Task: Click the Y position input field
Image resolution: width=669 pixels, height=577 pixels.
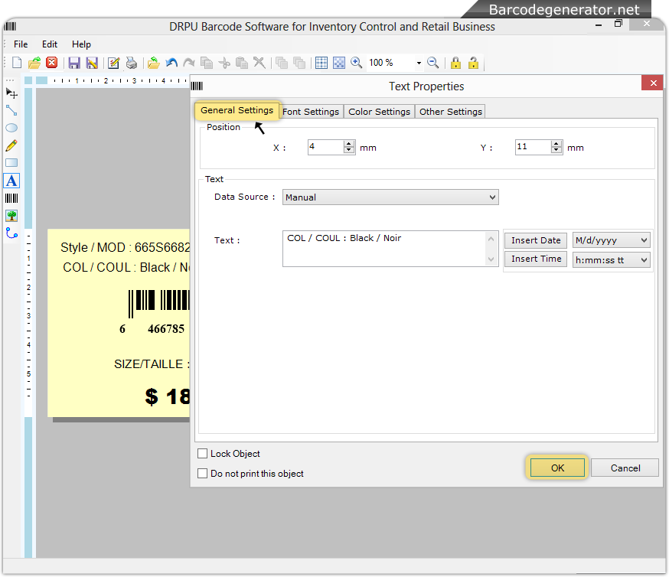Action: [534, 147]
